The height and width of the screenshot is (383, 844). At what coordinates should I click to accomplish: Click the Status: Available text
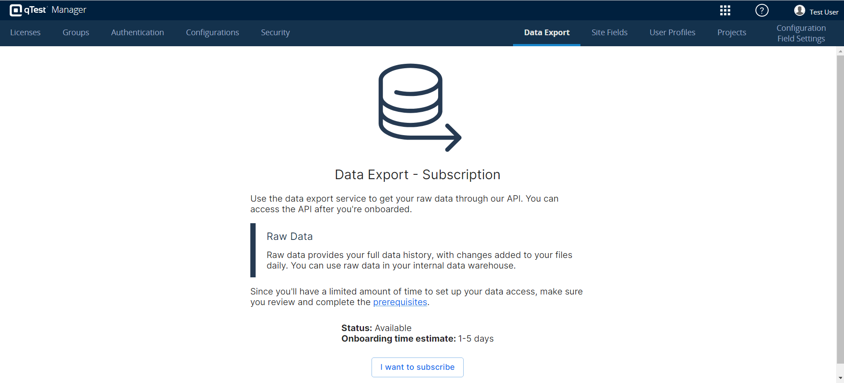click(376, 328)
